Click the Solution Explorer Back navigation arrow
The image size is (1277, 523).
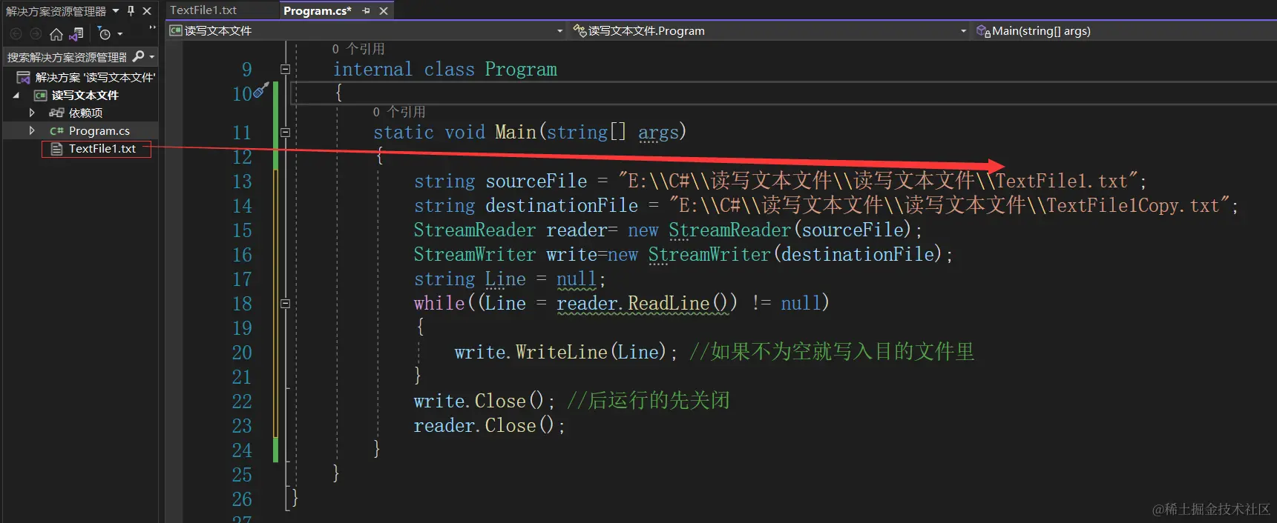point(16,34)
